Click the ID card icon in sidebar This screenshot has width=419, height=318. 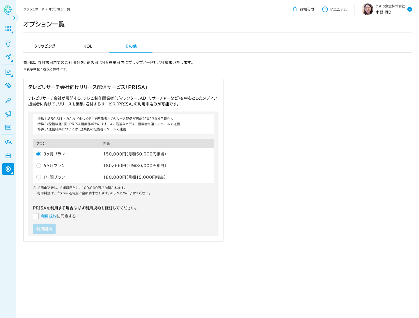click(8, 127)
